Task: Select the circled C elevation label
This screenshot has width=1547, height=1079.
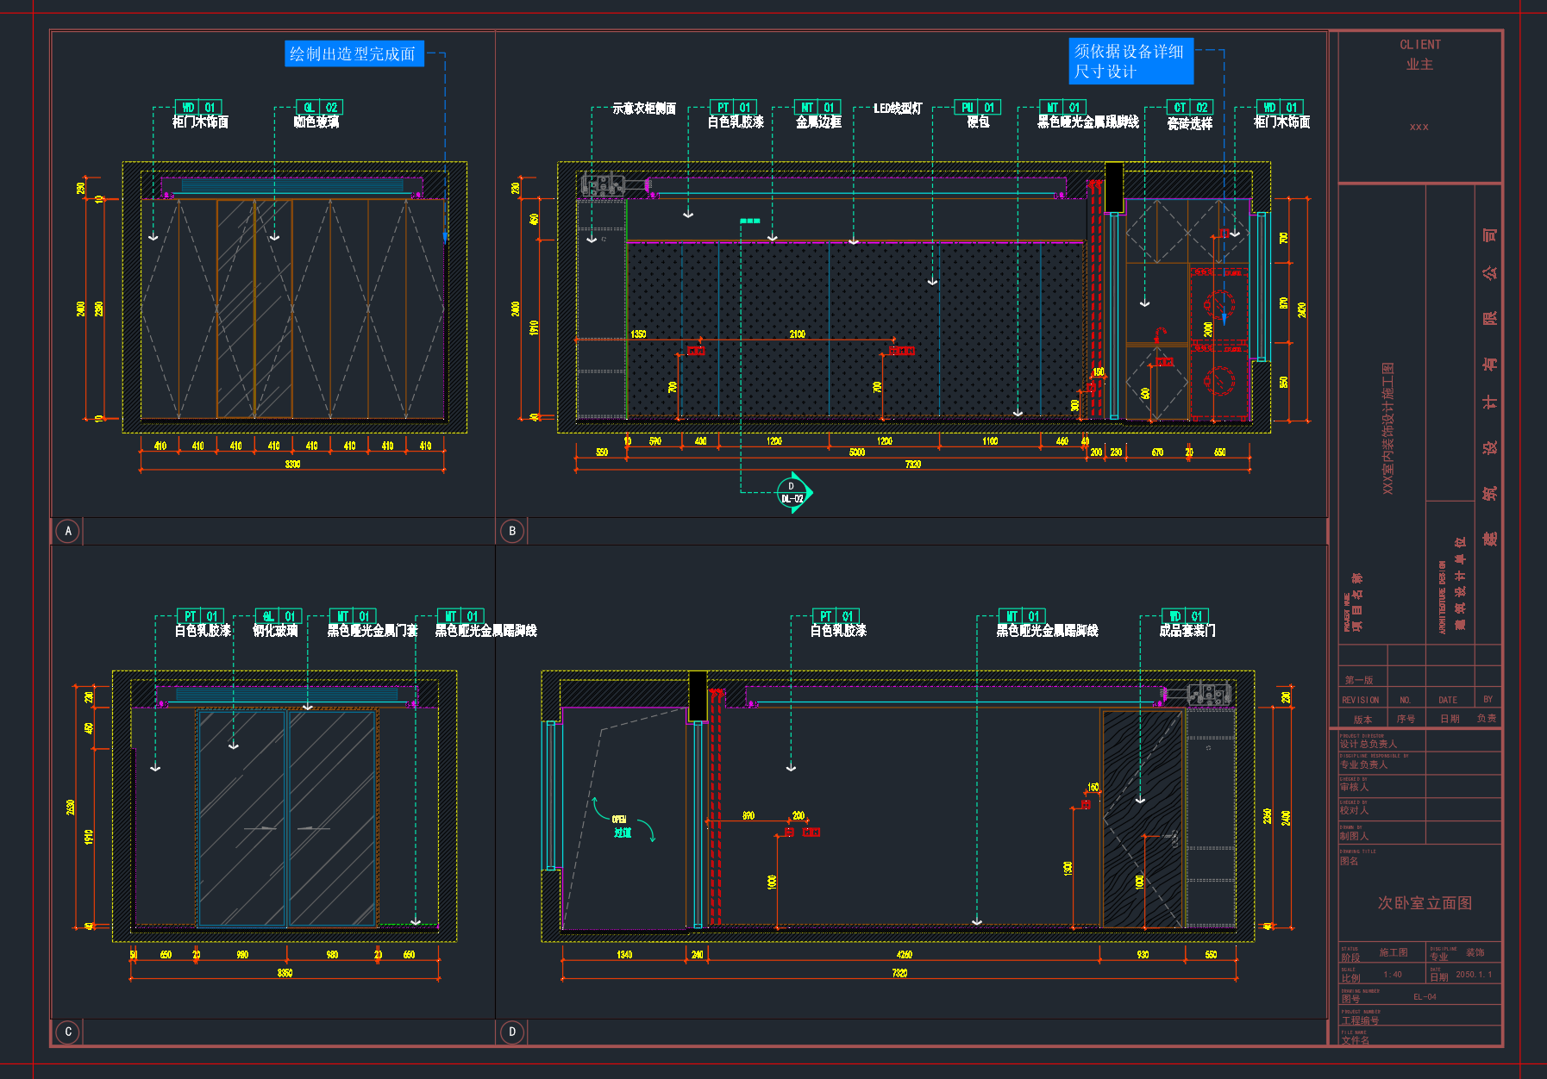Action: (x=68, y=1032)
